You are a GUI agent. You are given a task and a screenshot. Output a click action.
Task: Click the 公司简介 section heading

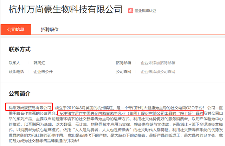20,94
